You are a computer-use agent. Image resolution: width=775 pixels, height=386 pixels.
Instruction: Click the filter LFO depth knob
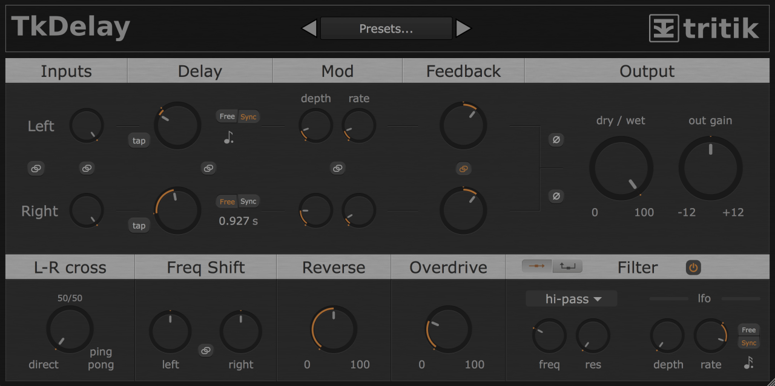point(668,336)
